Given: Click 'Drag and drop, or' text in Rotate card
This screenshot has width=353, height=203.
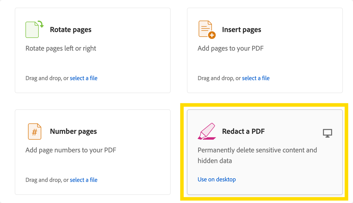Looking at the screenshot, I should 47,78.
